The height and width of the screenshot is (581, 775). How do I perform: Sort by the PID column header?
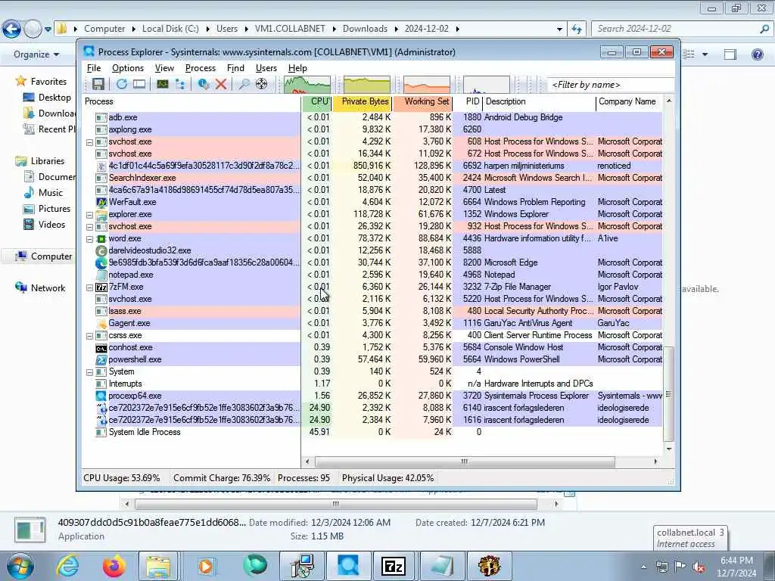coord(468,101)
